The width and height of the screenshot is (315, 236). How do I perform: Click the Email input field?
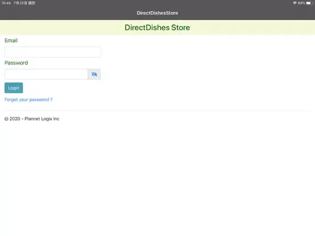click(x=52, y=52)
